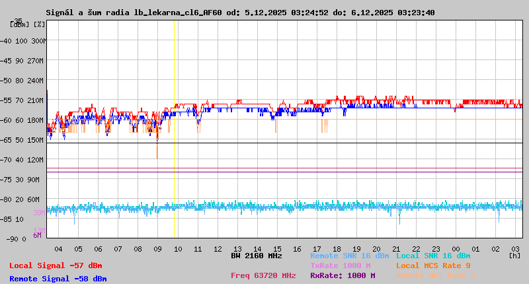Select the Remote SNR 16 dBm legend
Viewport: 529px width, 284px height.
[349, 256]
